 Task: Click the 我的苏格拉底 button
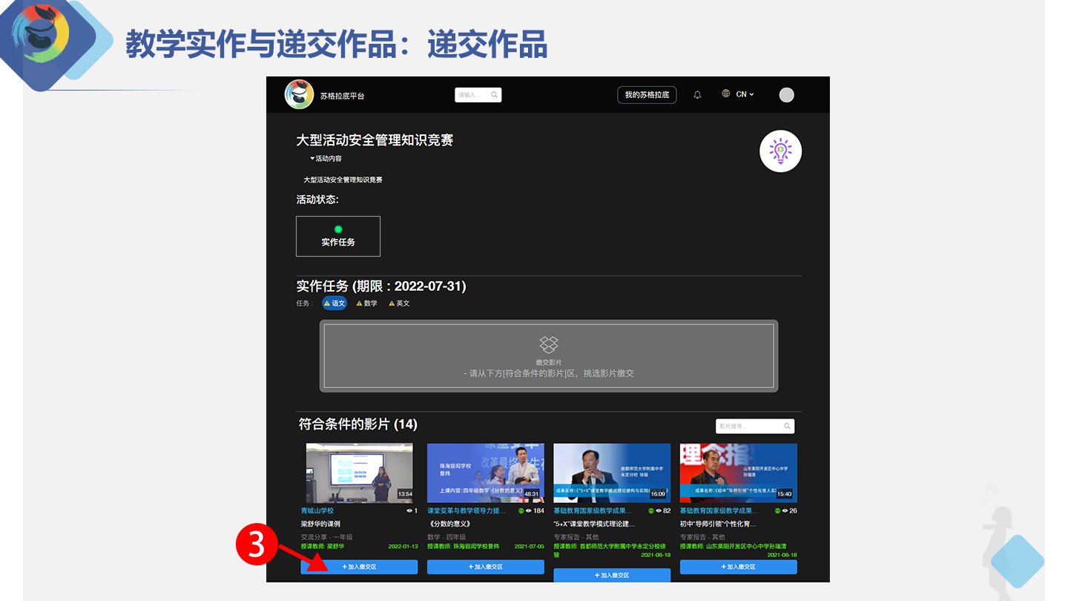tap(646, 95)
